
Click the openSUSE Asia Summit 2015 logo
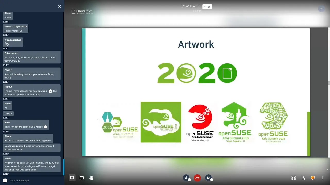[120, 125]
